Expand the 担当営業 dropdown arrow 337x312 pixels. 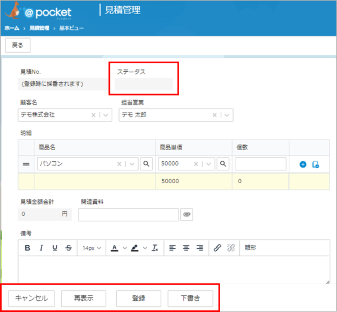227,115
